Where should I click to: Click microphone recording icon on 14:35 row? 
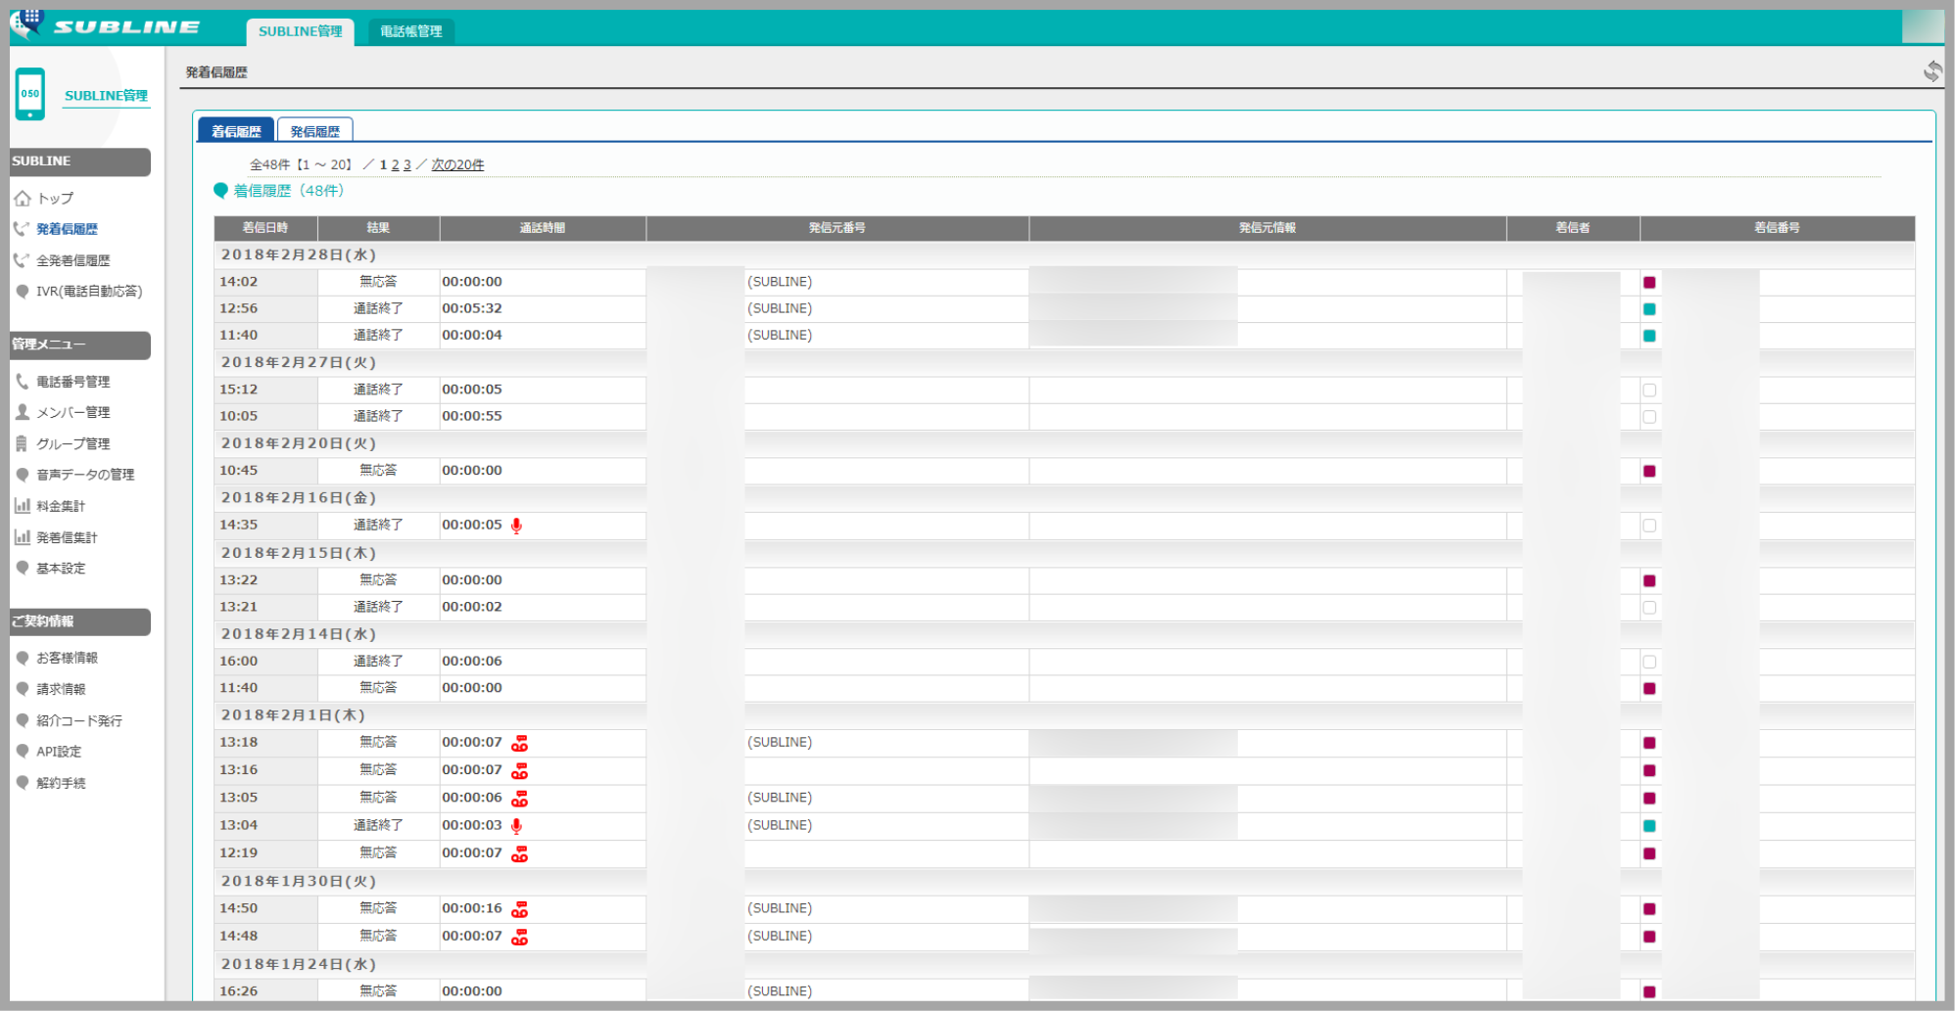tap(516, 526)
